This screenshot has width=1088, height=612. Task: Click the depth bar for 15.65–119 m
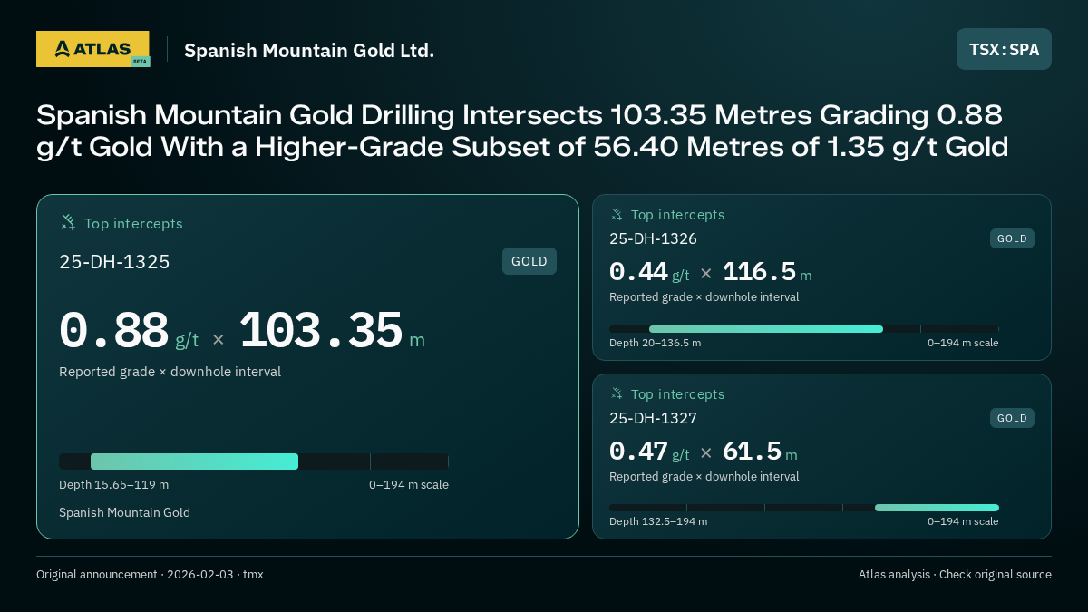click(254, 461)
